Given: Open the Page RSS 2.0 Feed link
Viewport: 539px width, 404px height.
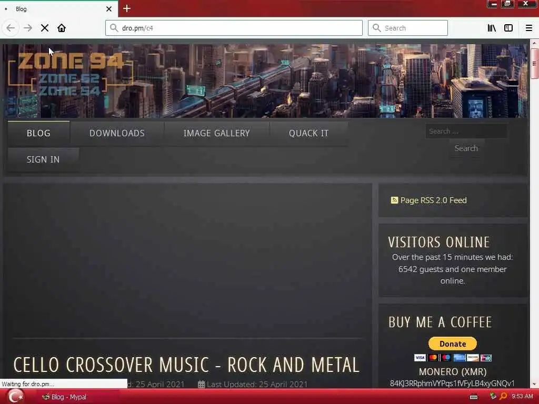Looking at the screenshot, I should click(433, 200).
